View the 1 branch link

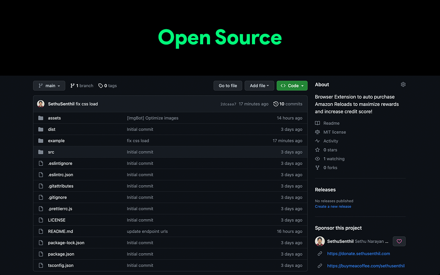tap(82, 86)
